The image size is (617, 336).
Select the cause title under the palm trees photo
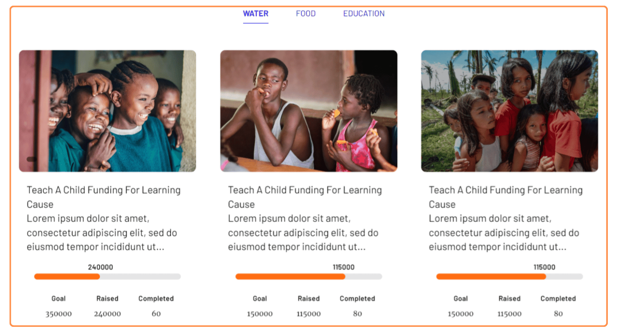click(506, 197)
